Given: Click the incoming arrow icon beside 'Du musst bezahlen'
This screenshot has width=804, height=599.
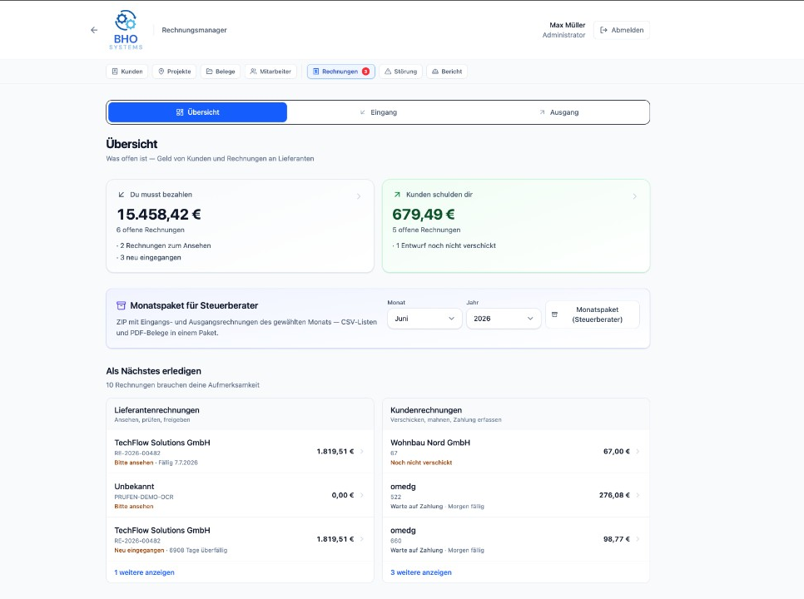Looking at the screenshot, I should (122, 195).
